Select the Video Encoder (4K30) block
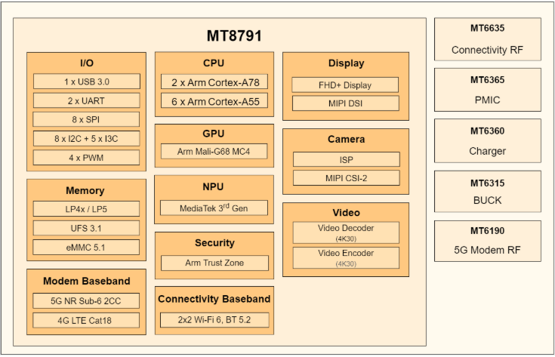Screen dimensions: 555x357 pos(346,257)
